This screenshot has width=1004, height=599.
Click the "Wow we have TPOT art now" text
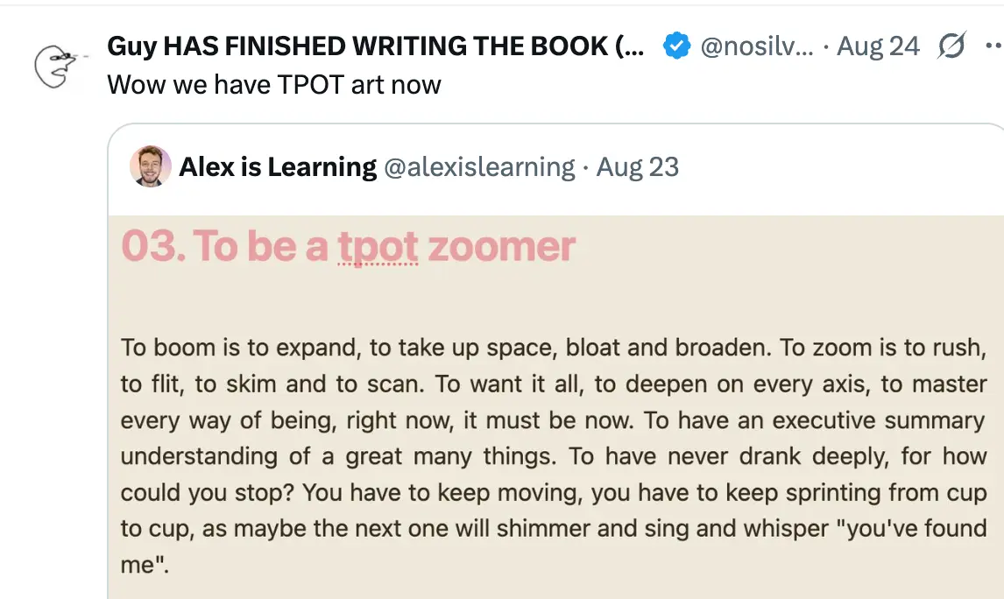coord(273,85)
